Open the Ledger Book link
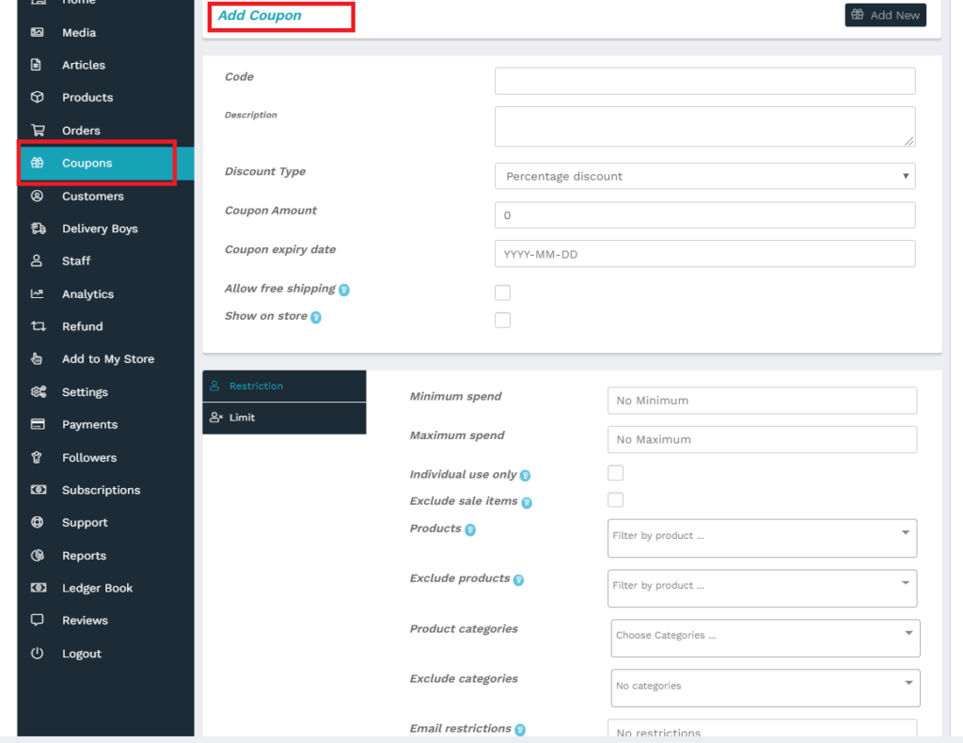Viewport: 963px width, 743px height. pyautogui.click(x=97, y=588)
